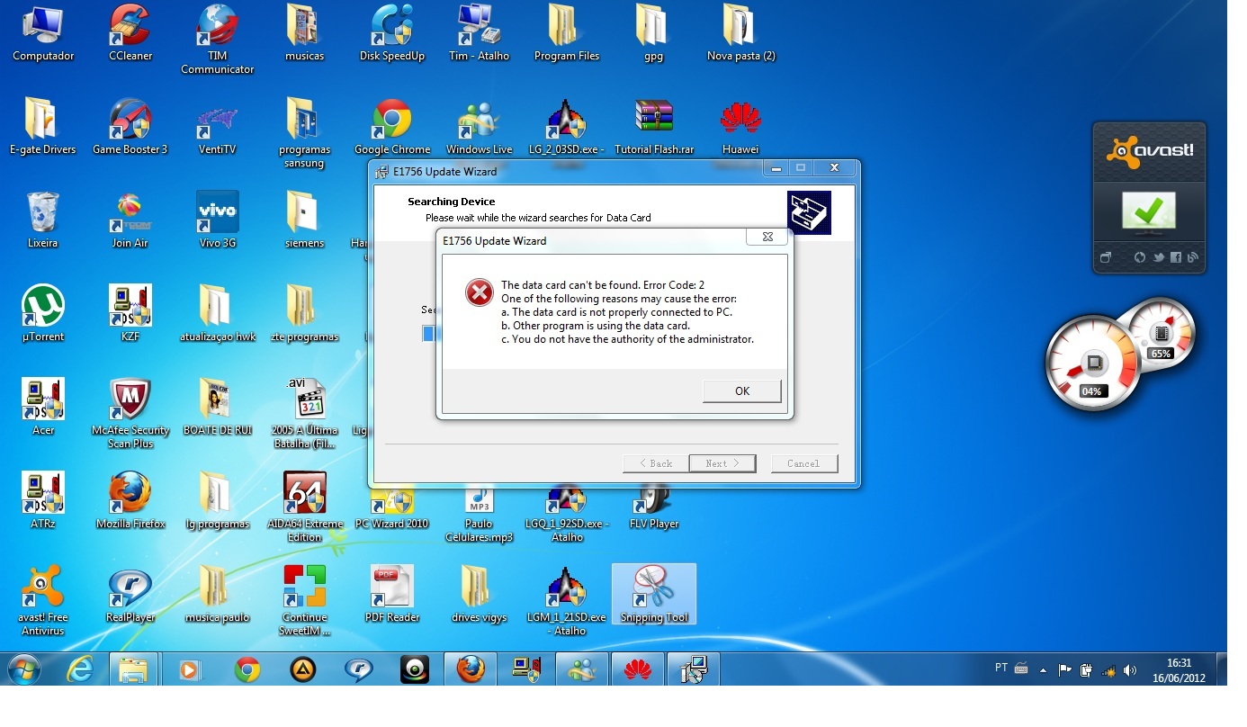Select the Snipping Tool shortcut
Image resolution: width=1247 pixels, height=727 pixels.
click(654, 596)
